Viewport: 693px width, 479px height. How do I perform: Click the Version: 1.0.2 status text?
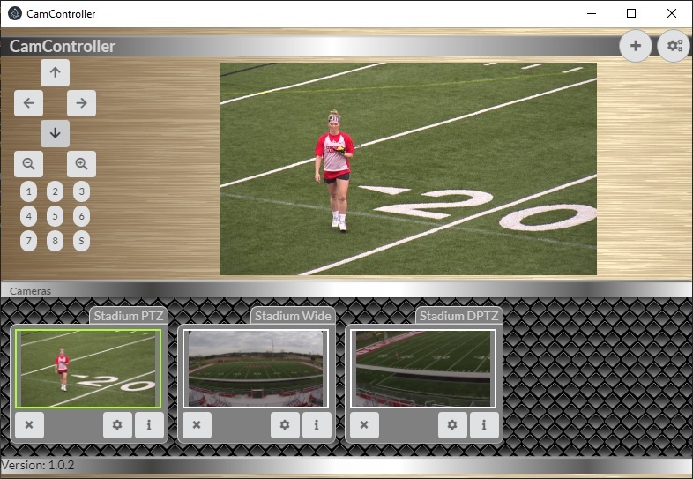tap(38, 465)
